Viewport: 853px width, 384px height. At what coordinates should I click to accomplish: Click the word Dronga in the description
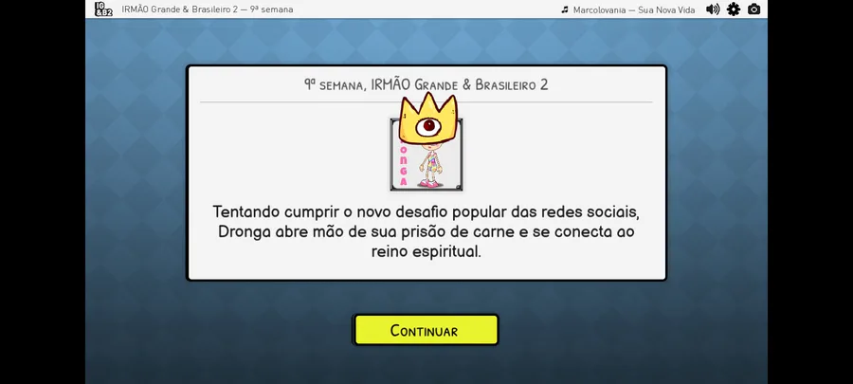(x=245, y=231)
